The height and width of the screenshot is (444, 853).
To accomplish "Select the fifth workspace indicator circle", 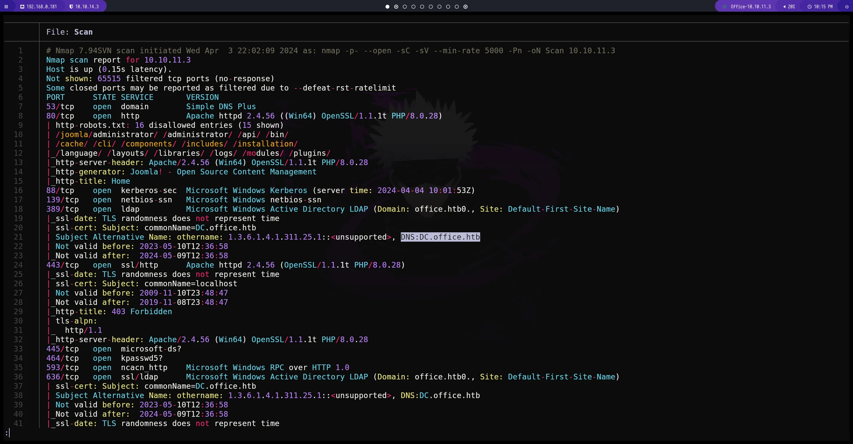I will pos(422,7).
